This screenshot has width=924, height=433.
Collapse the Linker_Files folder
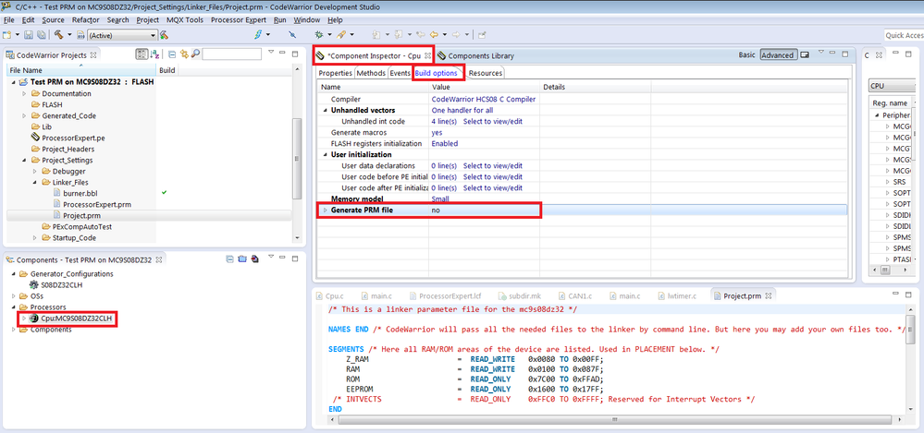pos(35,183)
